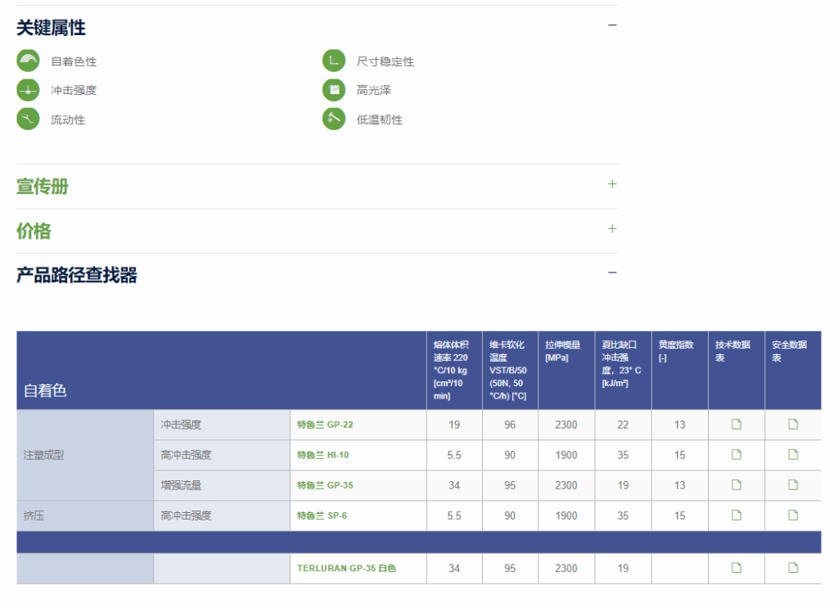Click melt rate 19 in GP-22 row
The image size is (838, 608).
[454, 425]
